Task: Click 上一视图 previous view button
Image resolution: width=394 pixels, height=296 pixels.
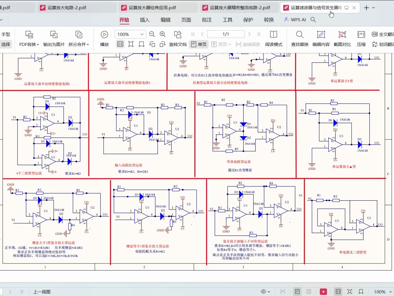Action: point(42,292)
